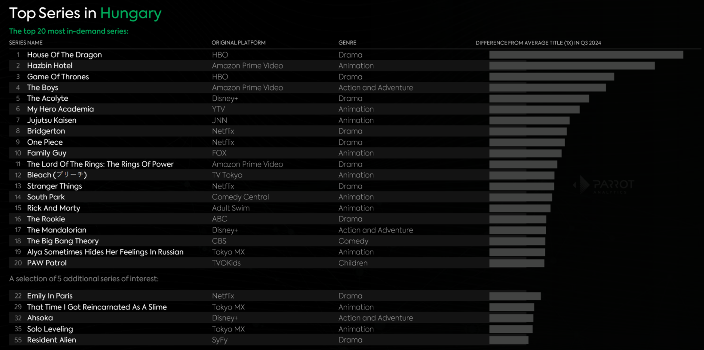The height and width of the screenshot is (350, 704).
Task: Select the 'Bridgerton' series name
Action: [46, 131]
